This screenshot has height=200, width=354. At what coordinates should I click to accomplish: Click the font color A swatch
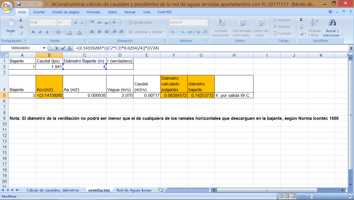pos(80,32)
